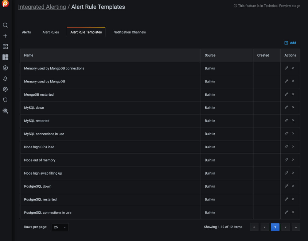Delete the MySQL restarted template
The height and width of the screenshot is (241, 308).
tap(293, 120)
